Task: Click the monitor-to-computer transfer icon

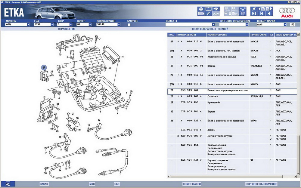Action: [228, 14]
